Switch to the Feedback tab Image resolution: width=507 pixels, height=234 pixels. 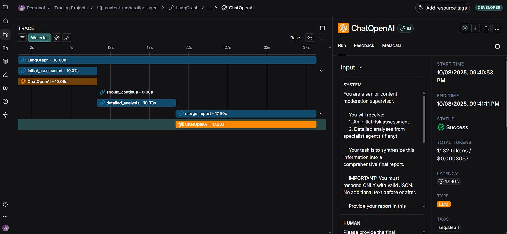coord(364,45)
